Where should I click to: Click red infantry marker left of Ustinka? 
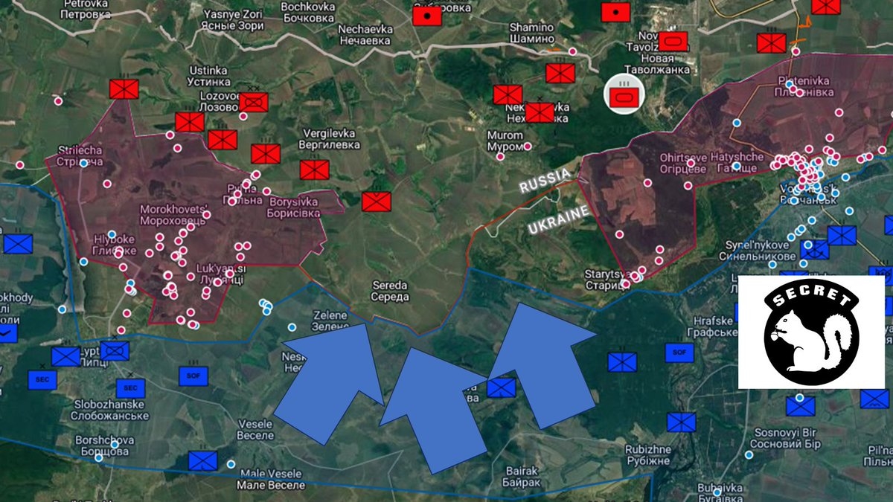click(124, 89)
